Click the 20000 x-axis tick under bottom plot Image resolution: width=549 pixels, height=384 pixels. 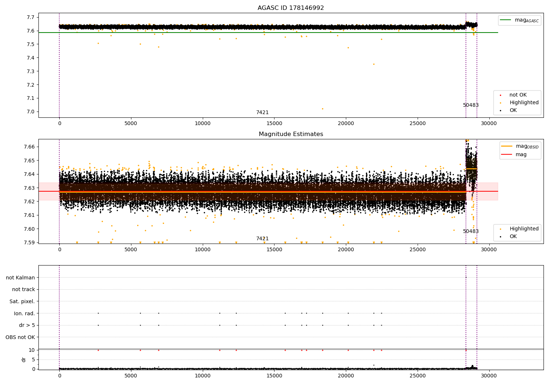pos(346,376)
